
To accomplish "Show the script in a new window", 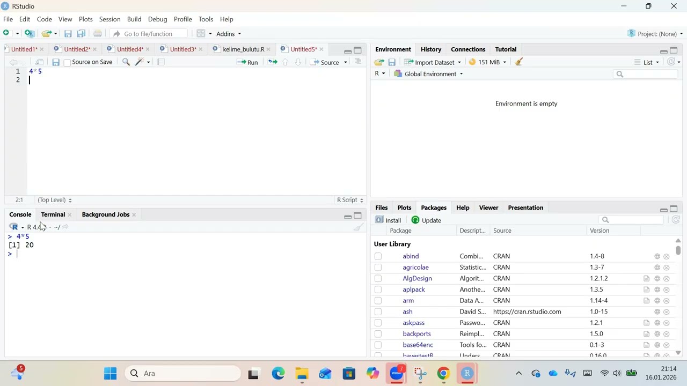I will [39, 62].
